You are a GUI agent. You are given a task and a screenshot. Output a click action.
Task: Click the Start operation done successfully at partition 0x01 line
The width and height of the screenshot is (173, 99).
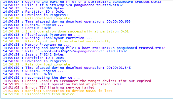pos(66,31)
